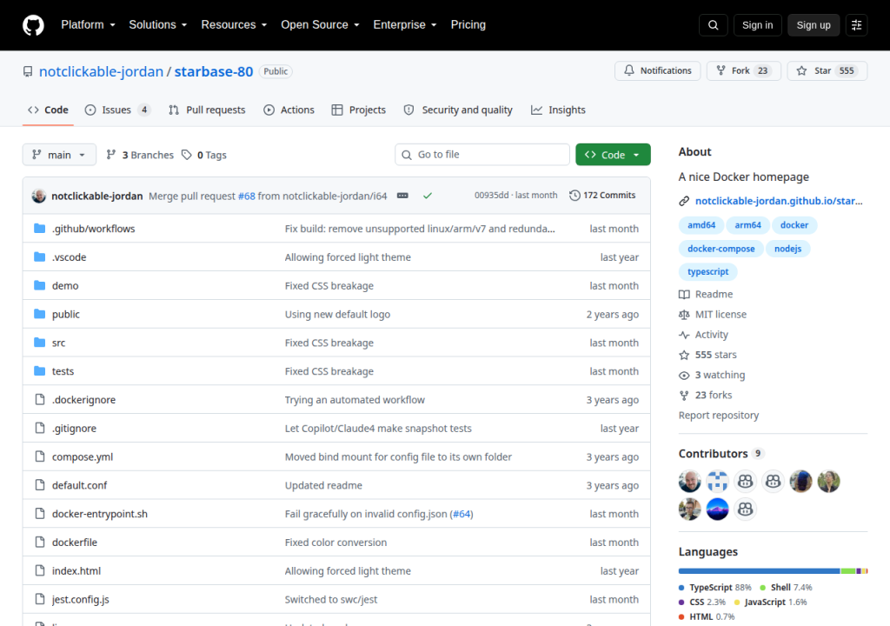
Task: Click notclickable-jordan's avatar in latest commit
Action: 38,196
